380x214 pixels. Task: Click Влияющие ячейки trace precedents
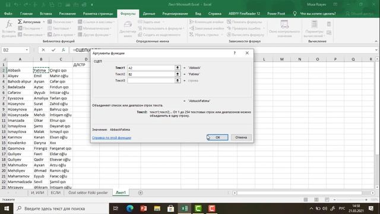pyautogui.click(x=207, y=22)
